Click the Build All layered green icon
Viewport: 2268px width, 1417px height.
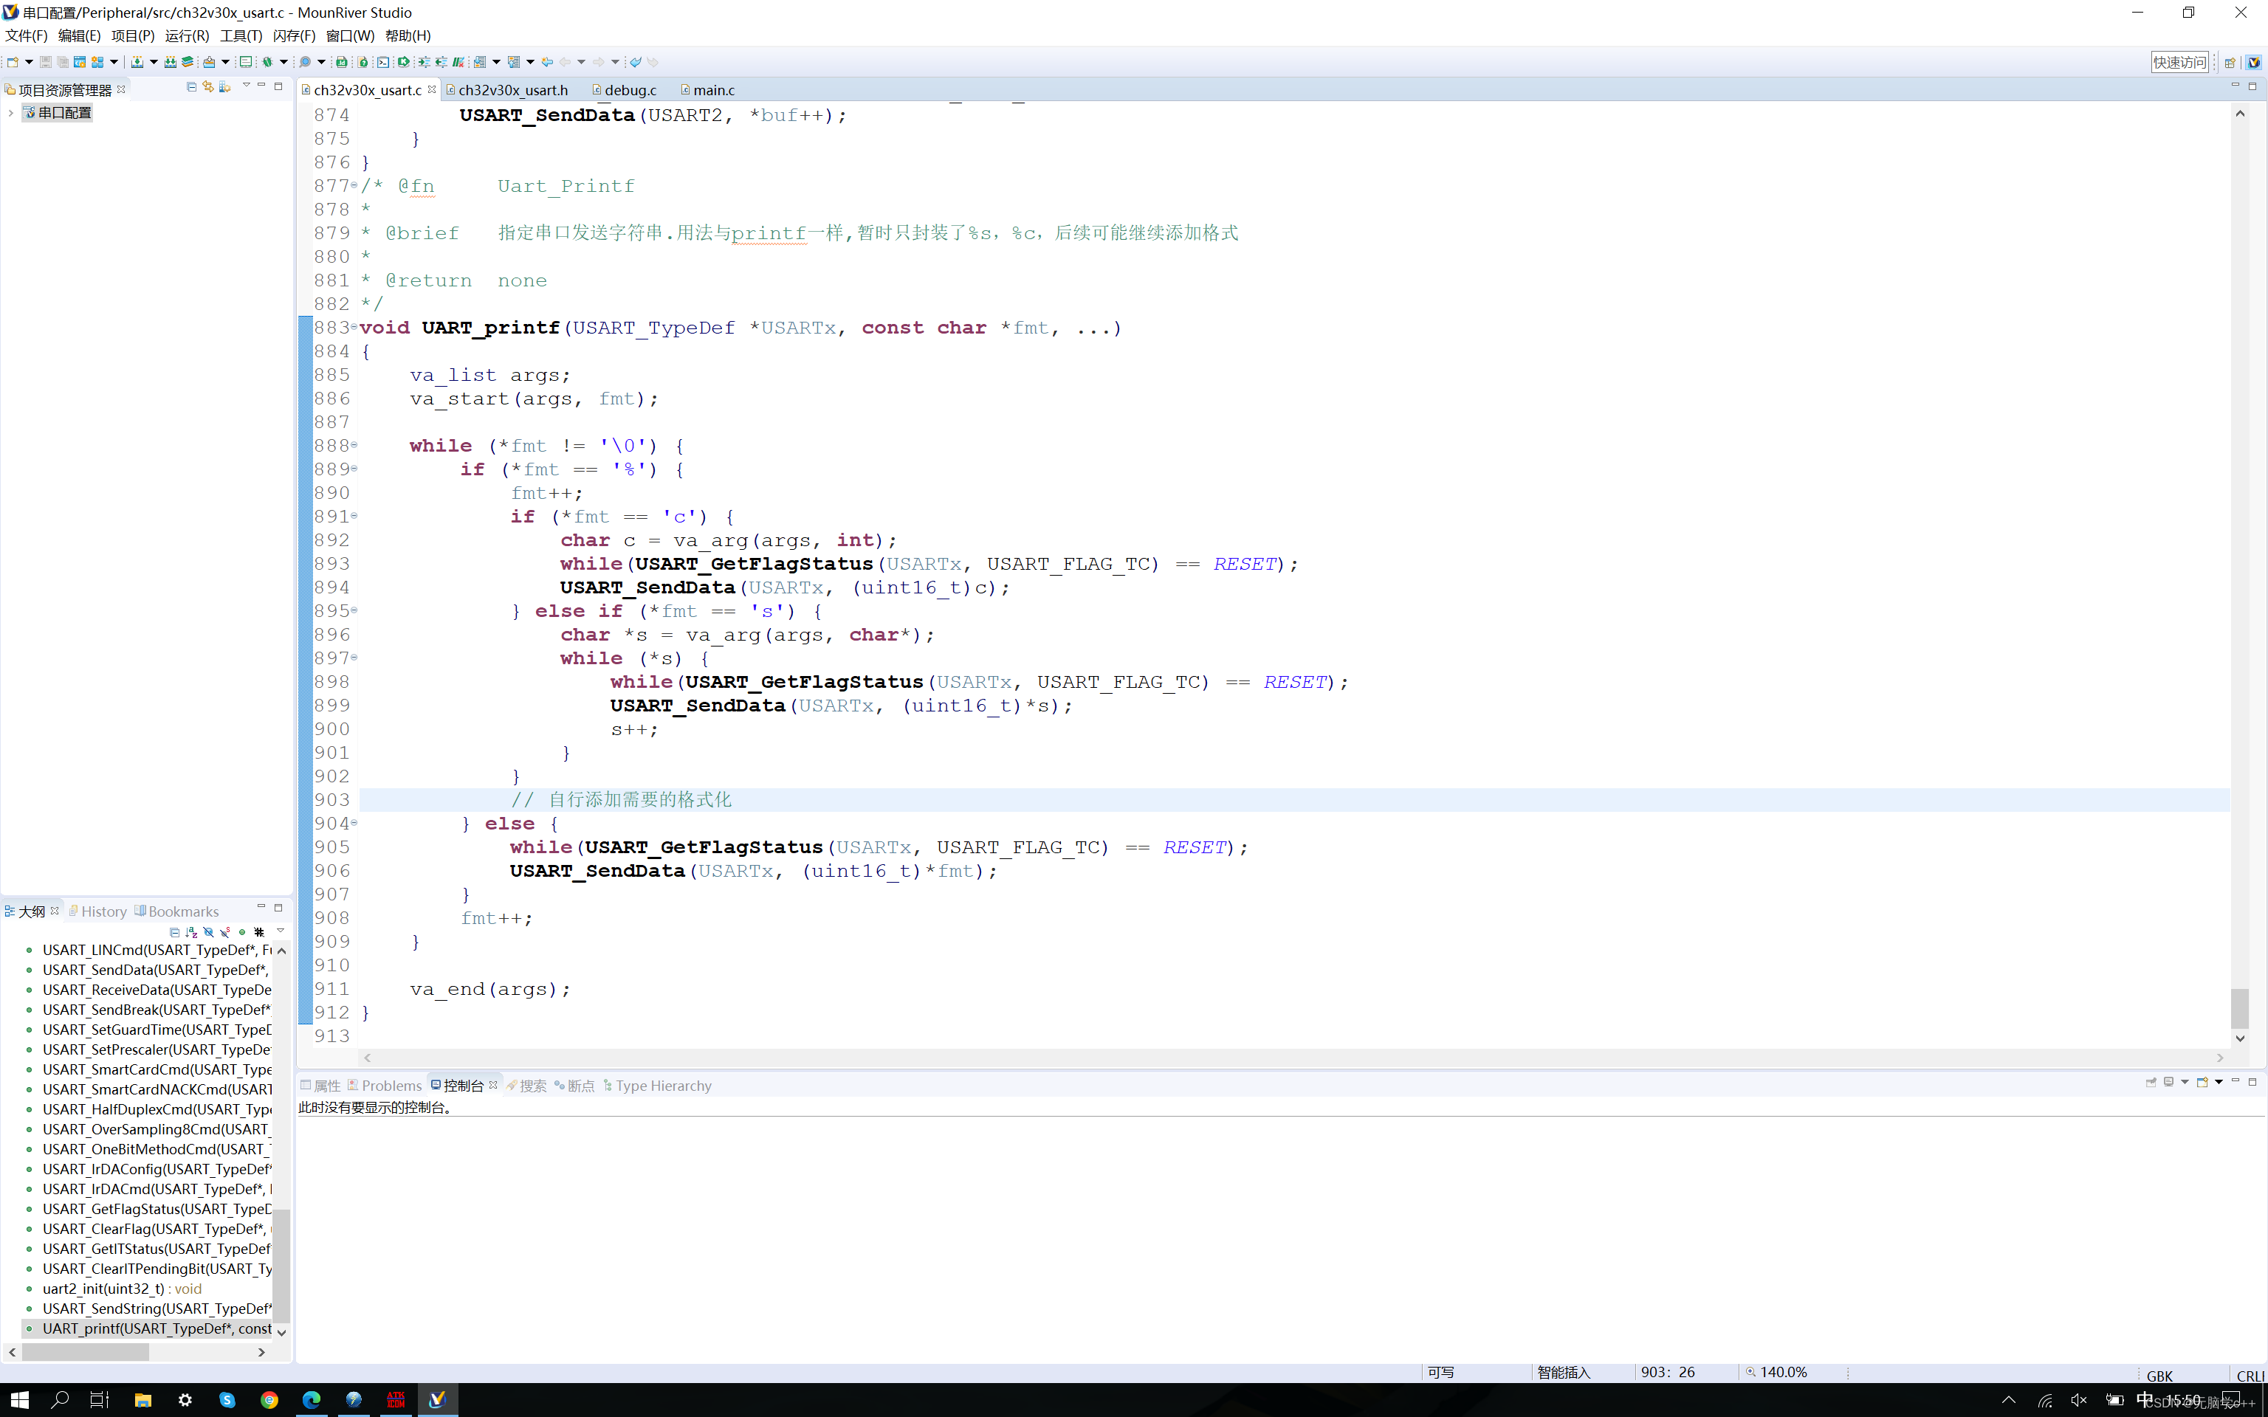(x=188, y=62)
